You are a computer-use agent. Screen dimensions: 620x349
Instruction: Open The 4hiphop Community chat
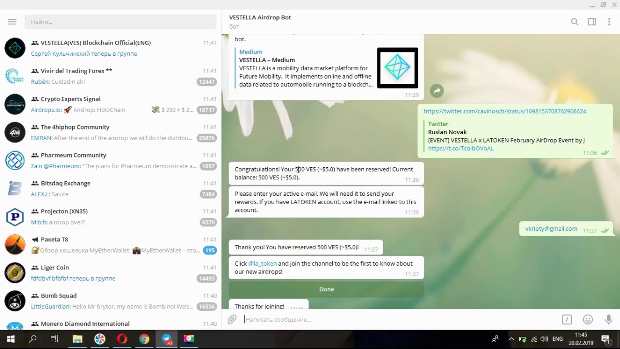pyautogui.click(x=111, y=132)
